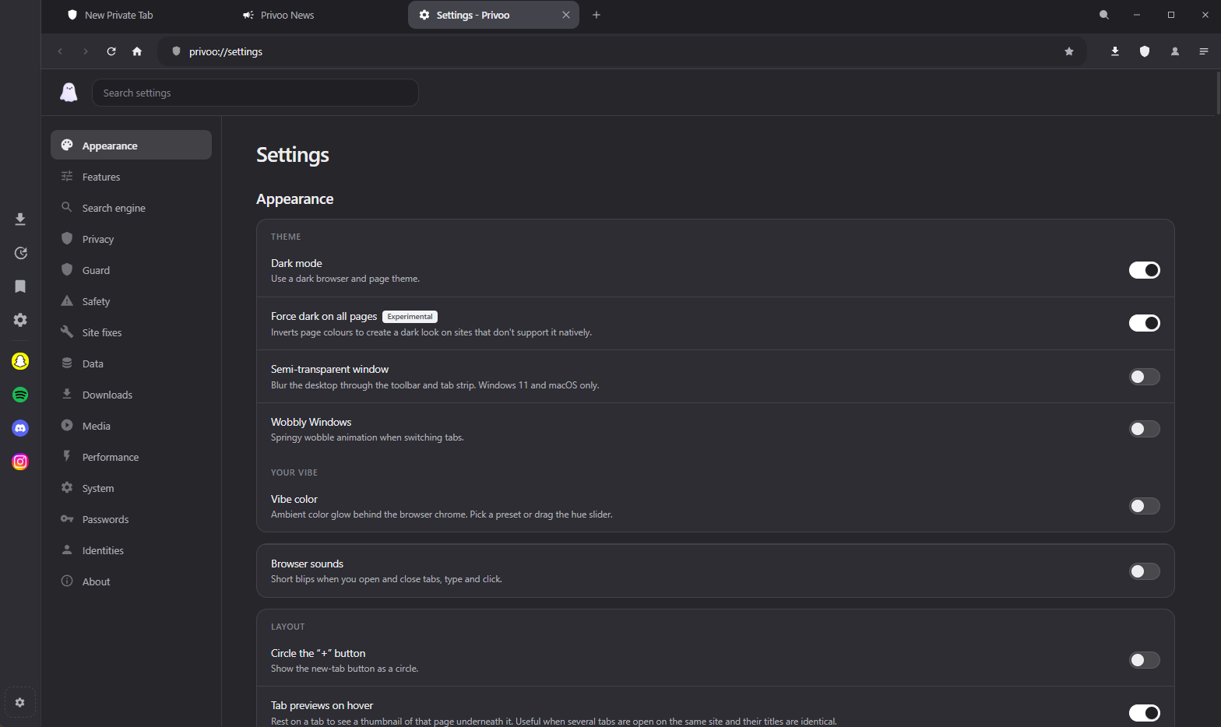Open the history icon in left sidebar

(20, 253)
